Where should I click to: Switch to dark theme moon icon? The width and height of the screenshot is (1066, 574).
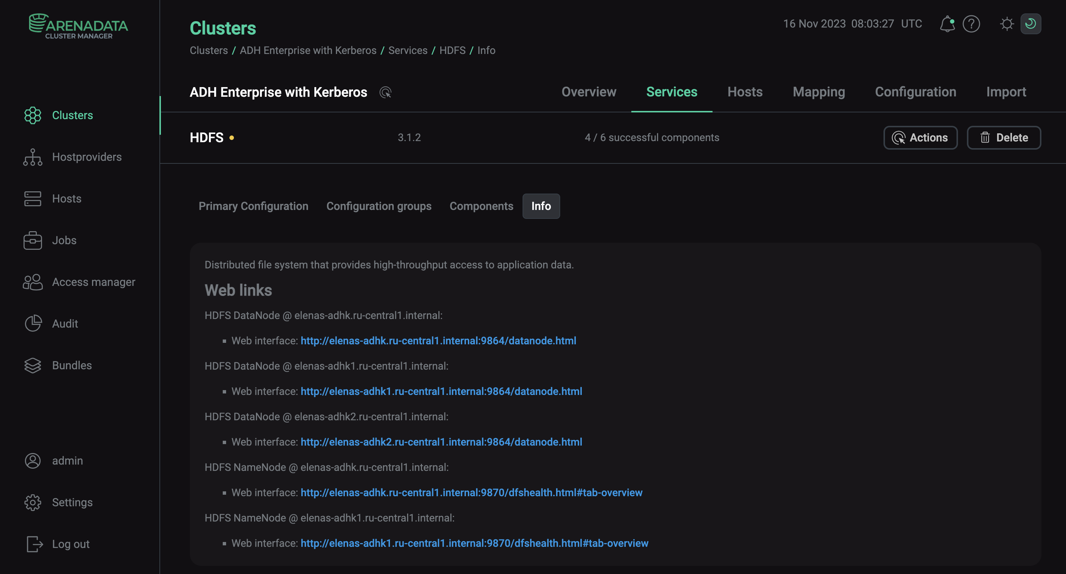click(1030, 23)
